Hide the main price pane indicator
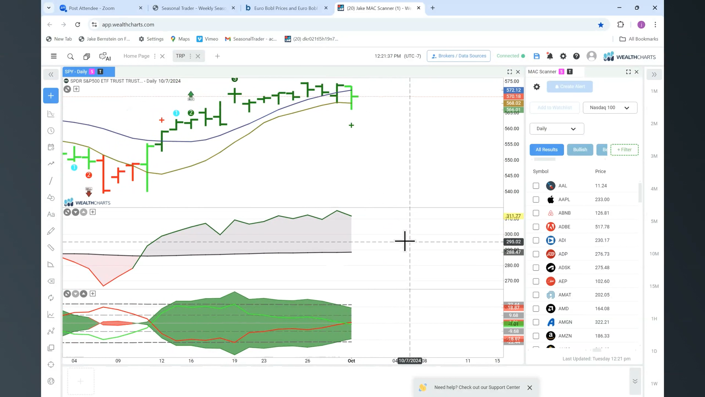The height and width of the screenshot is (397, 705). point(67,89)
